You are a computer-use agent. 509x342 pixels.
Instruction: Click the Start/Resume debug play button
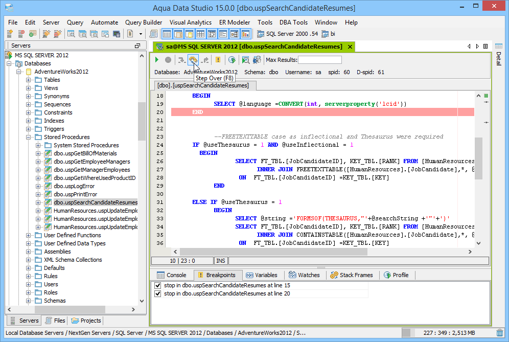[x=157, y=60]
